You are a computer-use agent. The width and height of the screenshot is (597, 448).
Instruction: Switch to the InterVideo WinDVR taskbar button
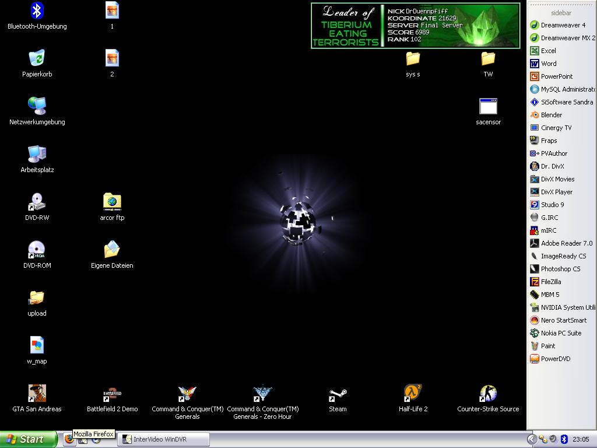(164, 439)
